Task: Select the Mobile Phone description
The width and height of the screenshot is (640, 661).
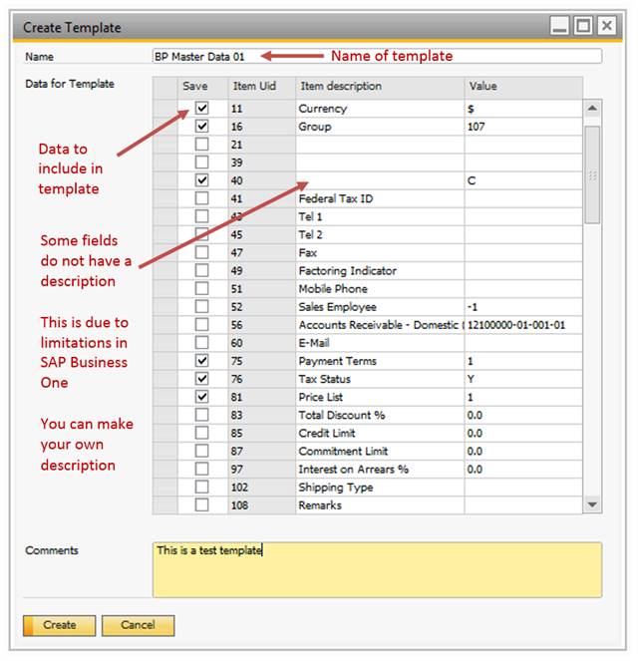Action: tap(380, 289)
